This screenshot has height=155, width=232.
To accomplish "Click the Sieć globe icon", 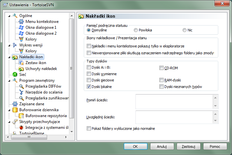I will [x=15, y=75].
